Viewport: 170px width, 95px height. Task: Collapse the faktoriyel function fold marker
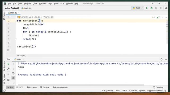click(16, 21)
